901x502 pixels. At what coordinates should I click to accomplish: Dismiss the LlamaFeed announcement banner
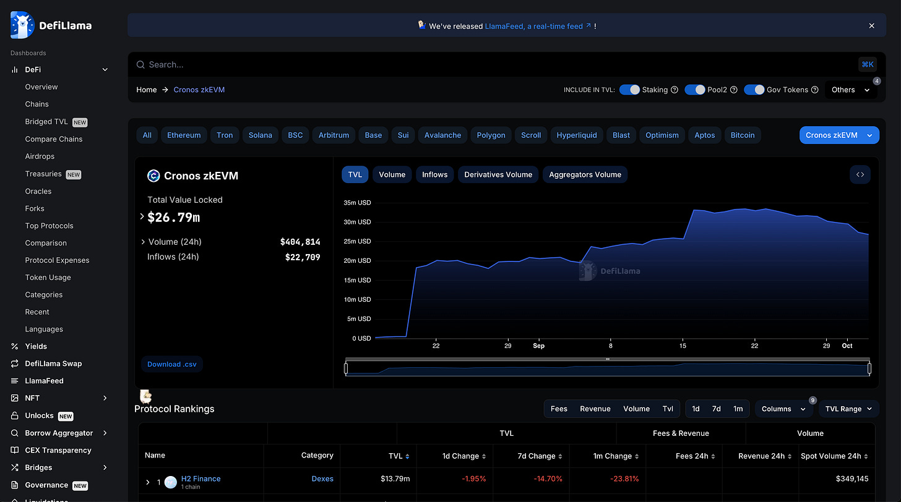coord(871,26)
